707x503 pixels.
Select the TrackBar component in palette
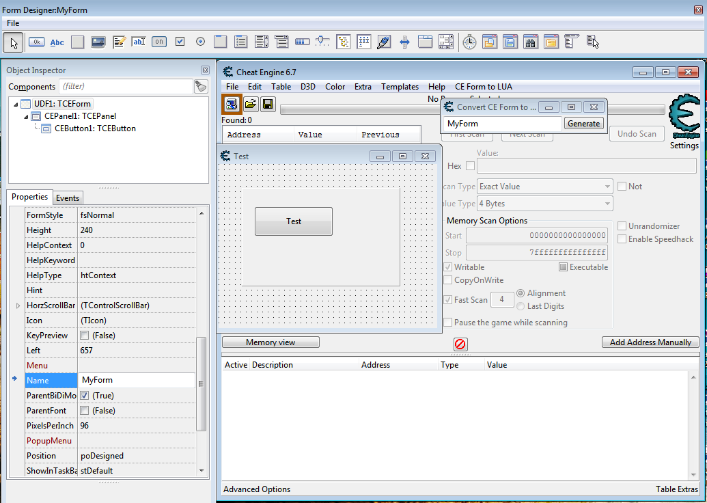point(322,42)
